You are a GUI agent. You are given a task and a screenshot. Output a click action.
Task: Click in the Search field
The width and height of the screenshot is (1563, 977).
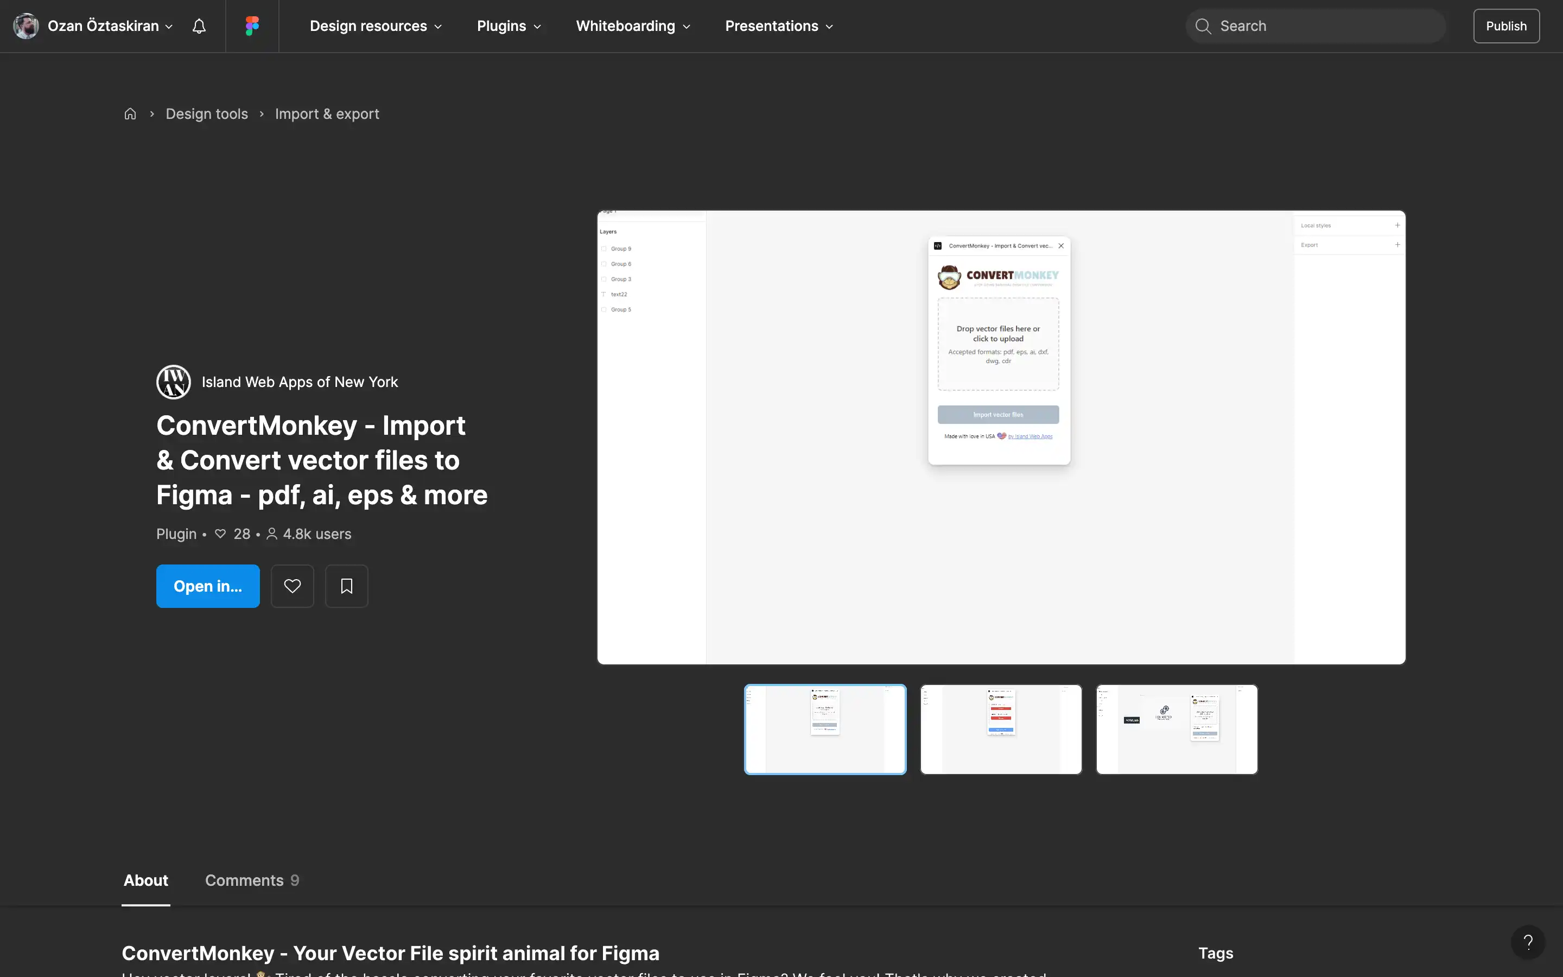(x=1316, y=26)
